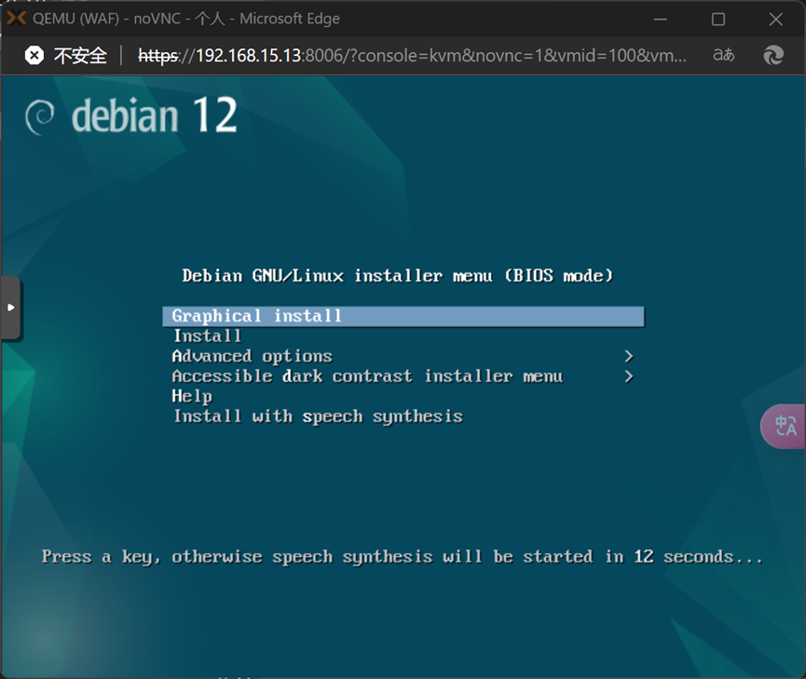The image size is (806, 679).
Task: Open Accessible dark contrast installer menu
Action: click(x=367, y=376)
